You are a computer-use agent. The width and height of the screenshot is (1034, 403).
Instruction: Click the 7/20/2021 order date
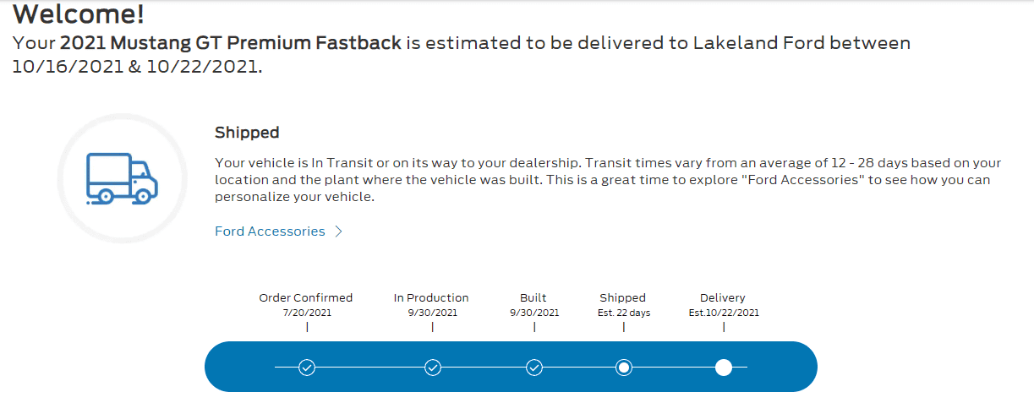(x=307, y=313)
